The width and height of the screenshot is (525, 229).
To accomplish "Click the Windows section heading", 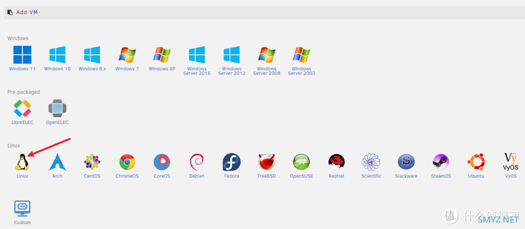I will [x=18, y=38].
